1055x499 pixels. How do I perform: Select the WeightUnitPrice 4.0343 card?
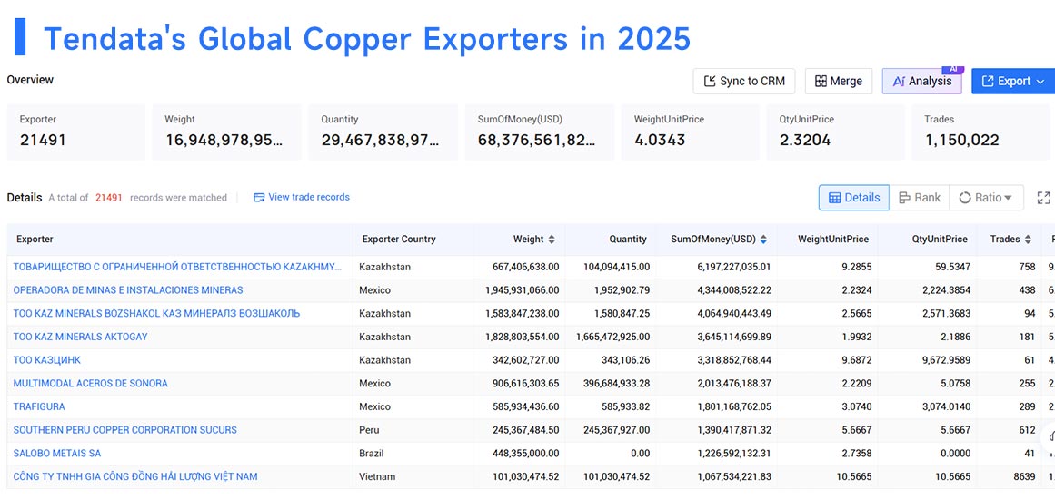tap(691, 132)
